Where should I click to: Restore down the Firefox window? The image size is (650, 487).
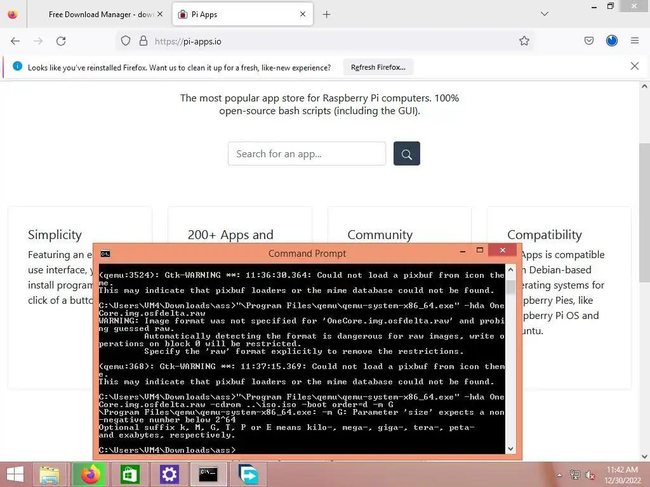[610, 6]
